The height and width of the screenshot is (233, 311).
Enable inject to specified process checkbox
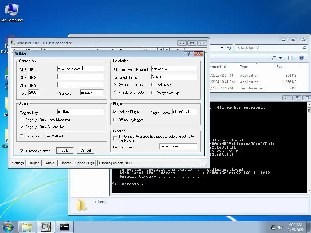115,138
